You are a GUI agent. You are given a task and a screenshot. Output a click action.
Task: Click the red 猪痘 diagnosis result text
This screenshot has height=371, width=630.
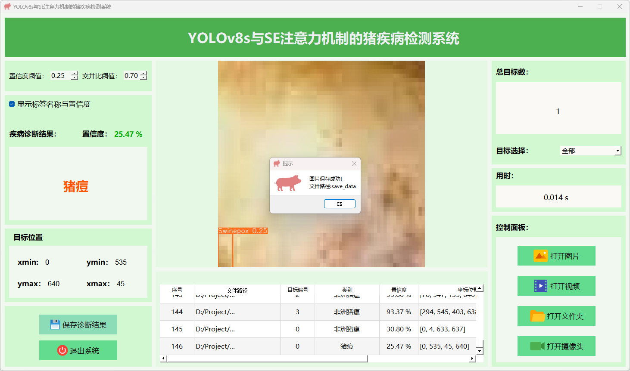(76, 186)
